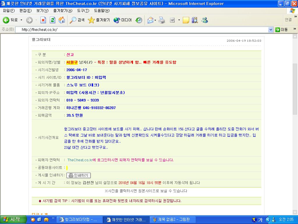This screenshot has width=298, height=224.
Task: Click the 신고 category value
Action: point(70,55)
